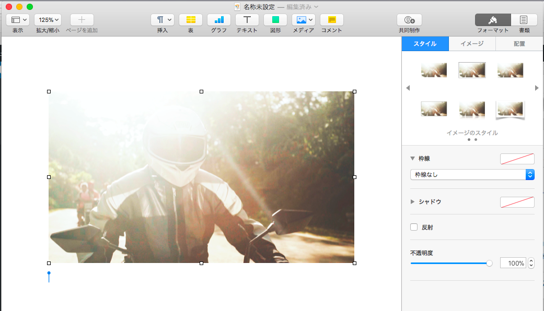Show the 書類 (Document) inspector
Image resolution: width=544 pixels, height=311 pixels.
pos(524,20)
